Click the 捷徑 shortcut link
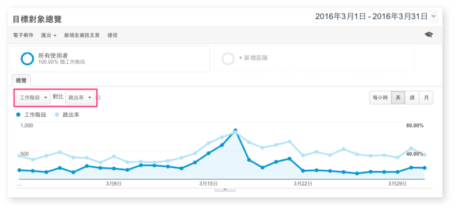Viewport: 455px width, 210px height. [x=112, y=35]
